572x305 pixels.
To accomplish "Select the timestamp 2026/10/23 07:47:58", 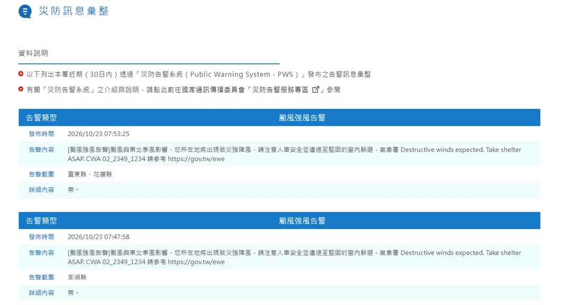I will [x=99, y=237].
